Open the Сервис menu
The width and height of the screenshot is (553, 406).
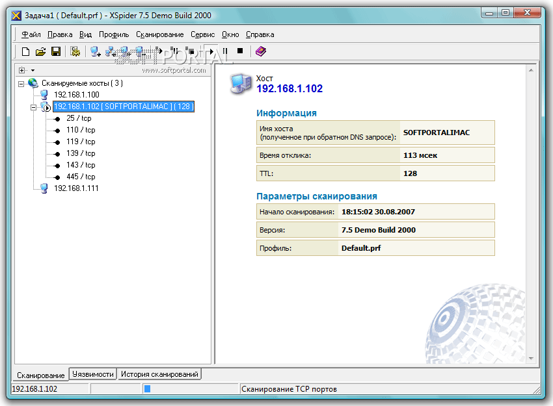[203, 34]
